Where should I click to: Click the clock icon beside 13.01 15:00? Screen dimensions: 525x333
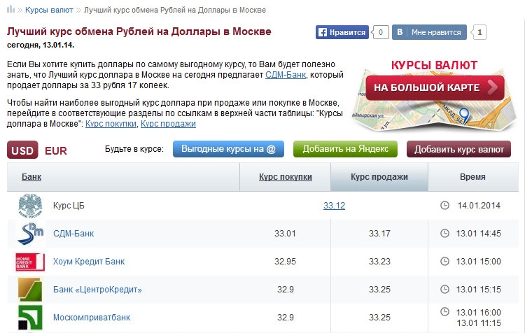(444, 261)
